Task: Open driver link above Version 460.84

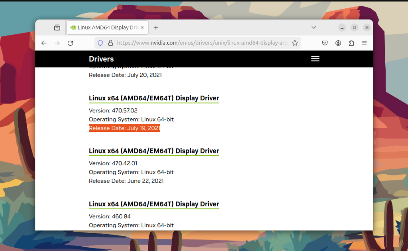Action: [x=154, y=204]
